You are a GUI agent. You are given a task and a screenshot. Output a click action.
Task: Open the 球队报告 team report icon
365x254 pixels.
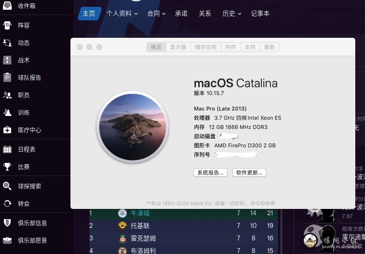pyautogui.click(x=7, y=77)
